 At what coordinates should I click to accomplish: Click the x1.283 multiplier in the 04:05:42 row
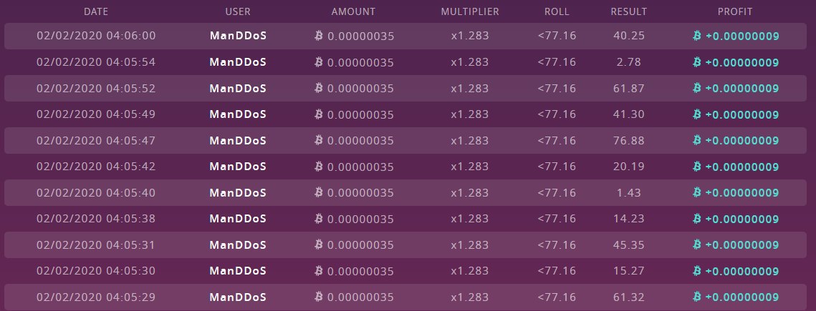470,167
